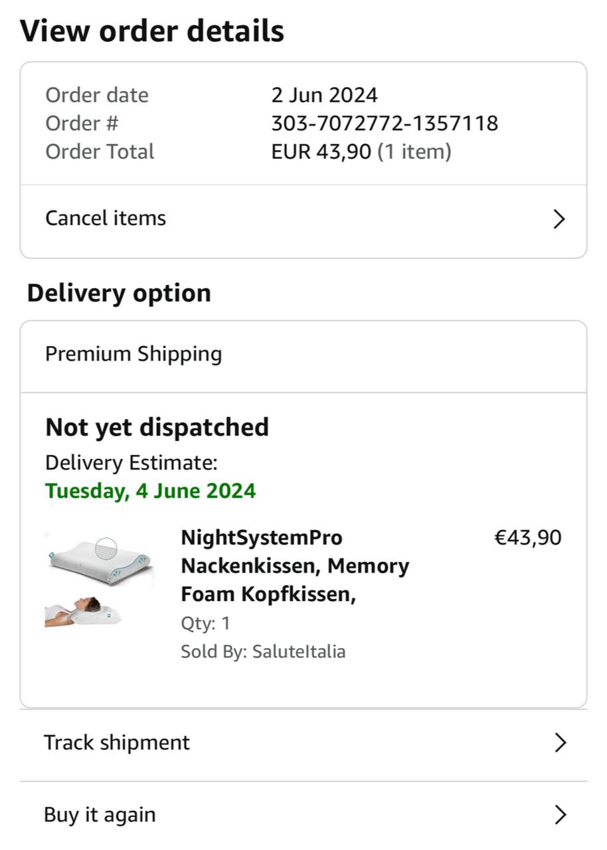Click the Delivery option section heading
This screenshot has width=607, height=850.
pos(119,293)
